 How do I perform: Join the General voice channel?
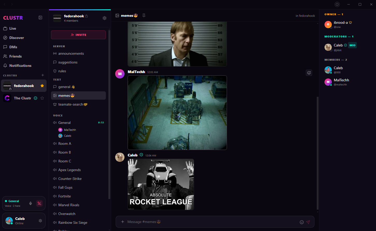click(78, 123)
